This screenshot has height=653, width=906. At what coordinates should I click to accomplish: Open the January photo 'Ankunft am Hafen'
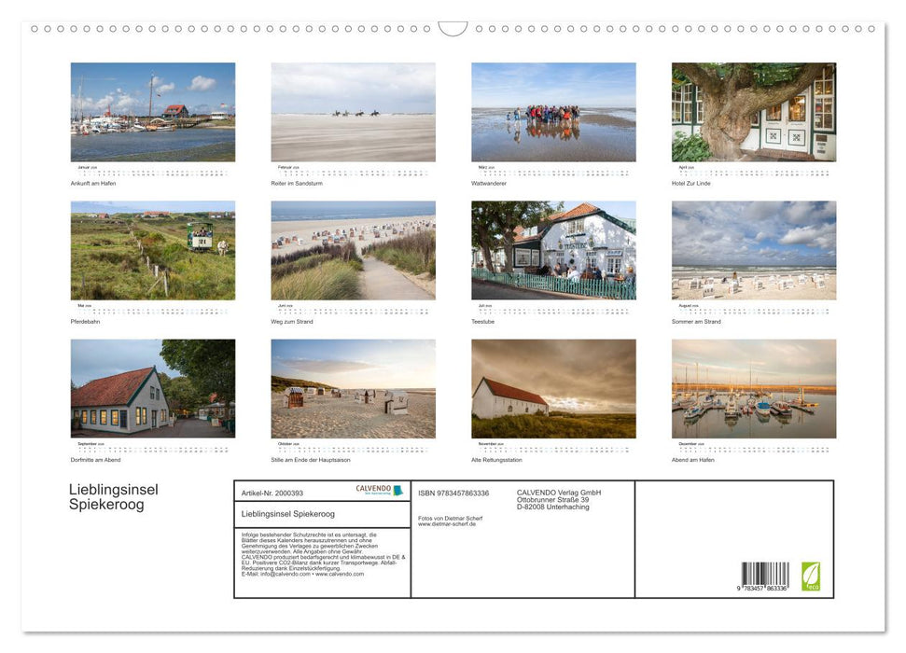tap(152, 112)
